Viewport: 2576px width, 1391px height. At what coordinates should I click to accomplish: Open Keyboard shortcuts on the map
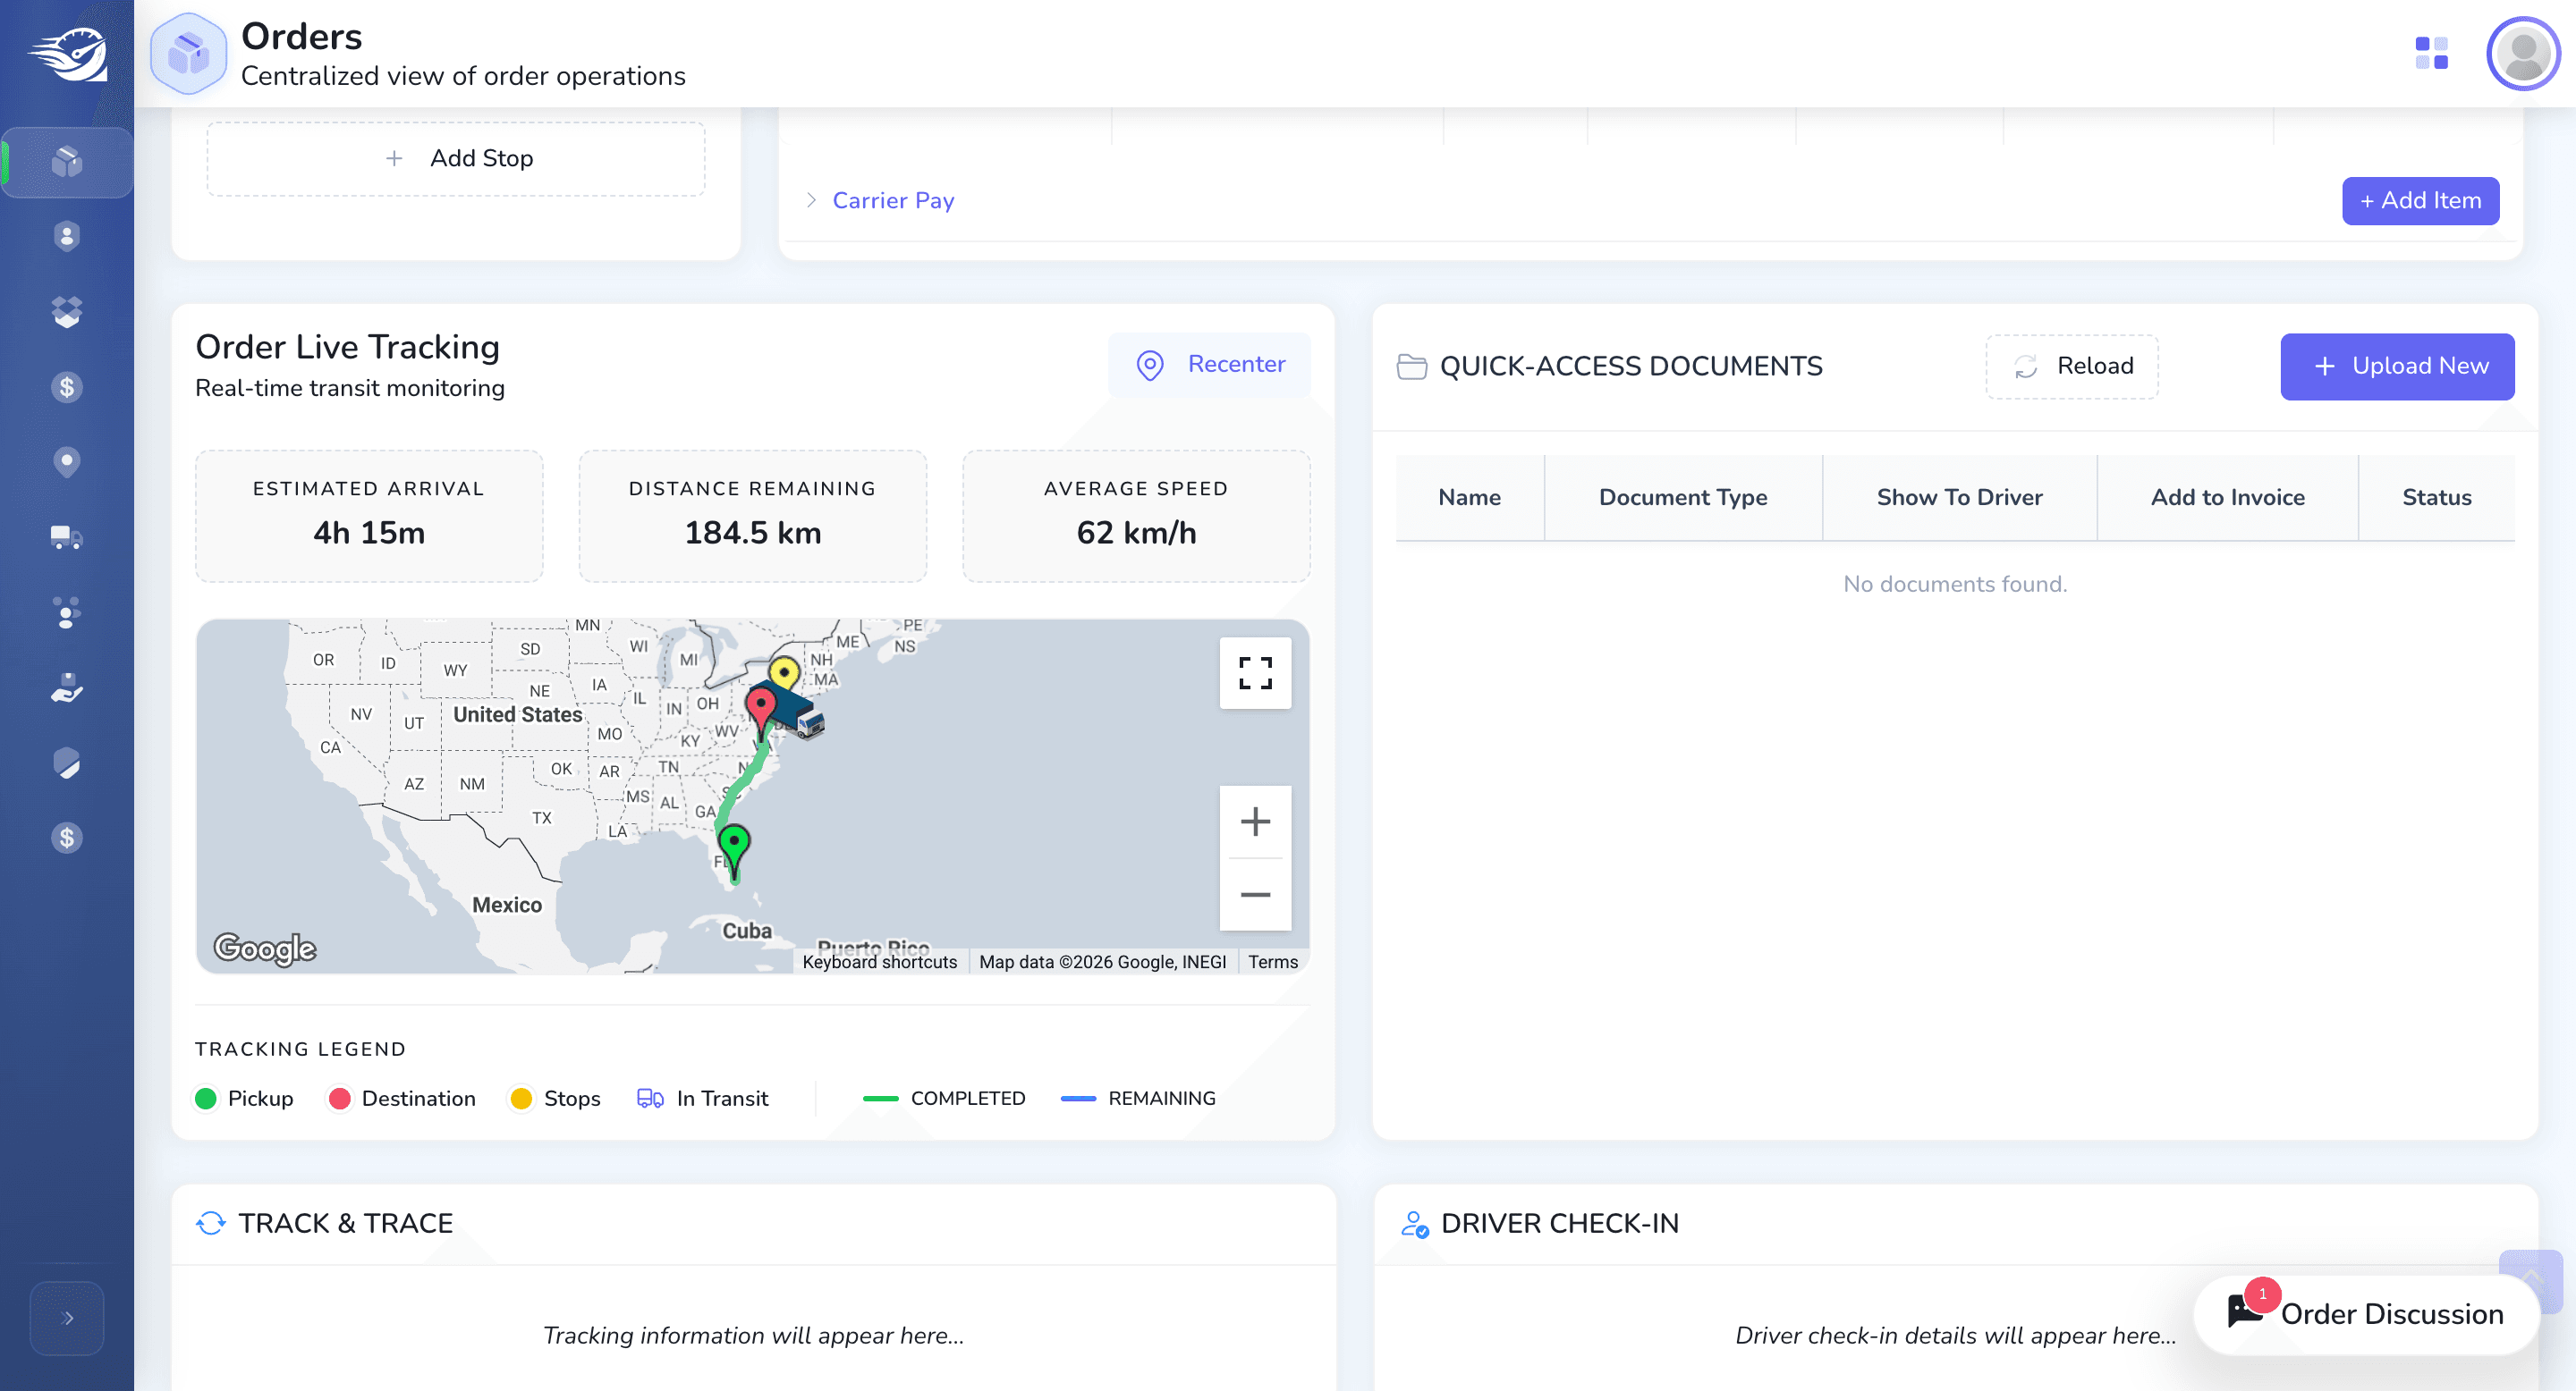tap(879, 961)
